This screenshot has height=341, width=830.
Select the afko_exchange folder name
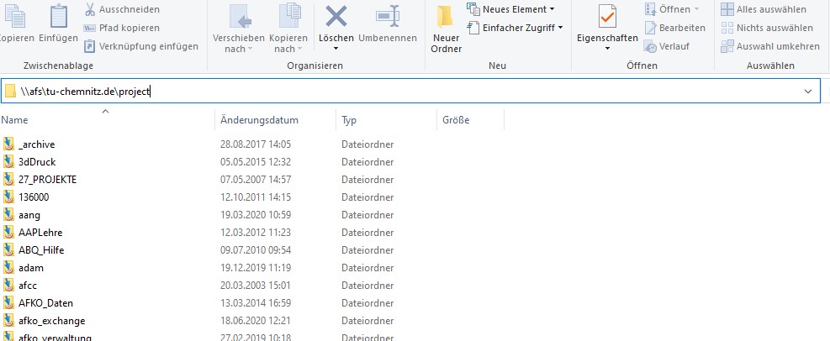click(51, 321)
